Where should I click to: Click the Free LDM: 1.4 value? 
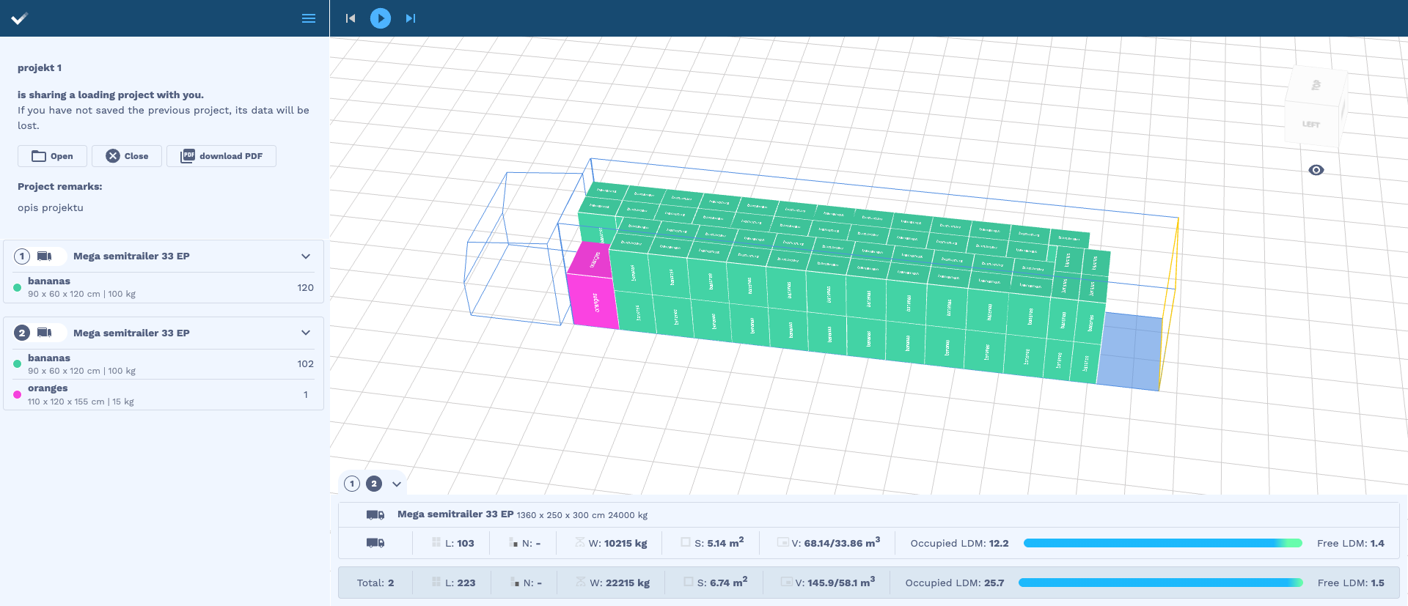[1351, 543]
